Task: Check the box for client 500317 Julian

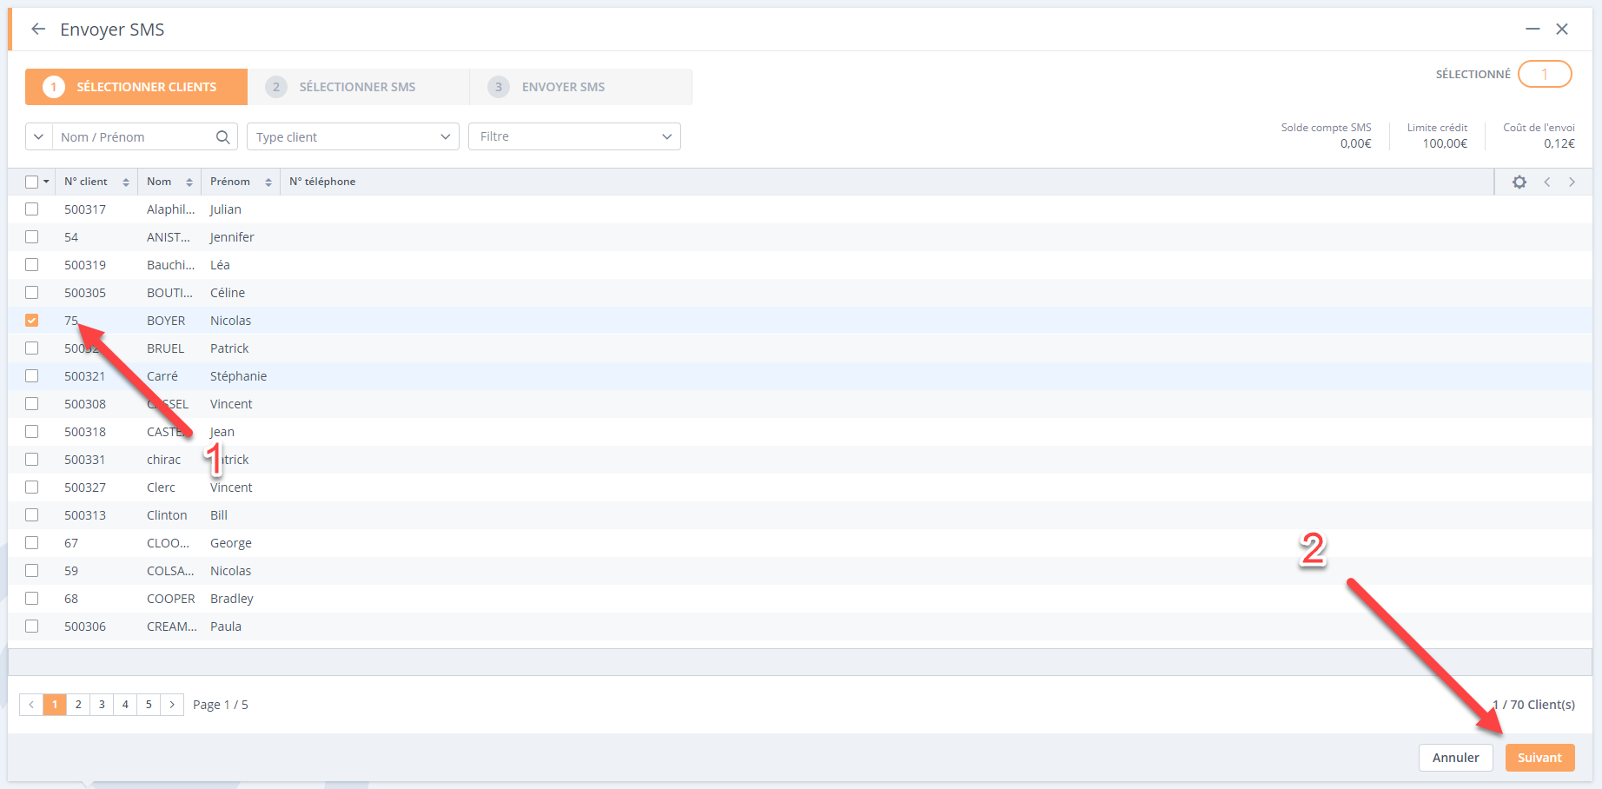Action: click(x=32, y=209)
